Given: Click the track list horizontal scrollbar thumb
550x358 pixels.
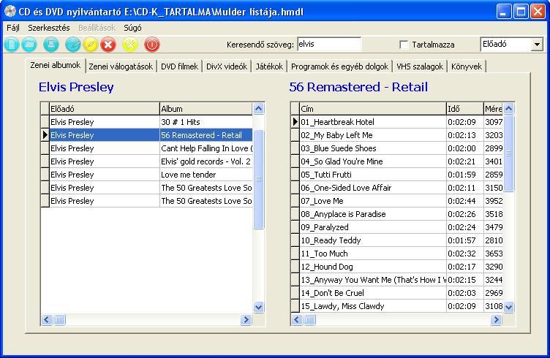Looking at the screenshot, I should coord(309,319).
